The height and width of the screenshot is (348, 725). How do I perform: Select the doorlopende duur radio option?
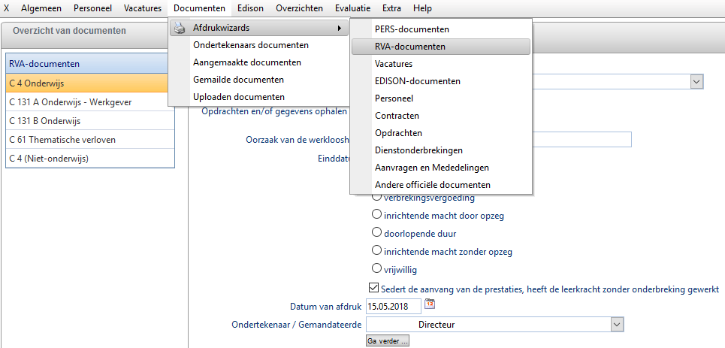(x=377, y=233)
